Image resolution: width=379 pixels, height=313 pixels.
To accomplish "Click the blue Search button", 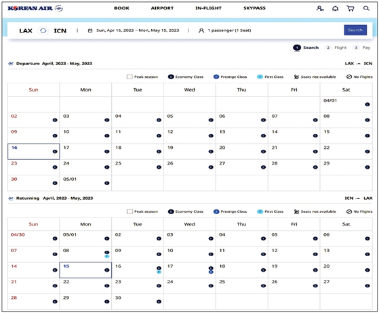I will coord(355,30).
